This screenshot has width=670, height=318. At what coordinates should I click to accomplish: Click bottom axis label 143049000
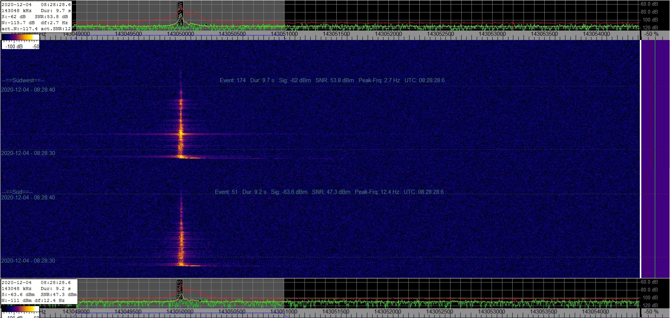coord(76,312)
